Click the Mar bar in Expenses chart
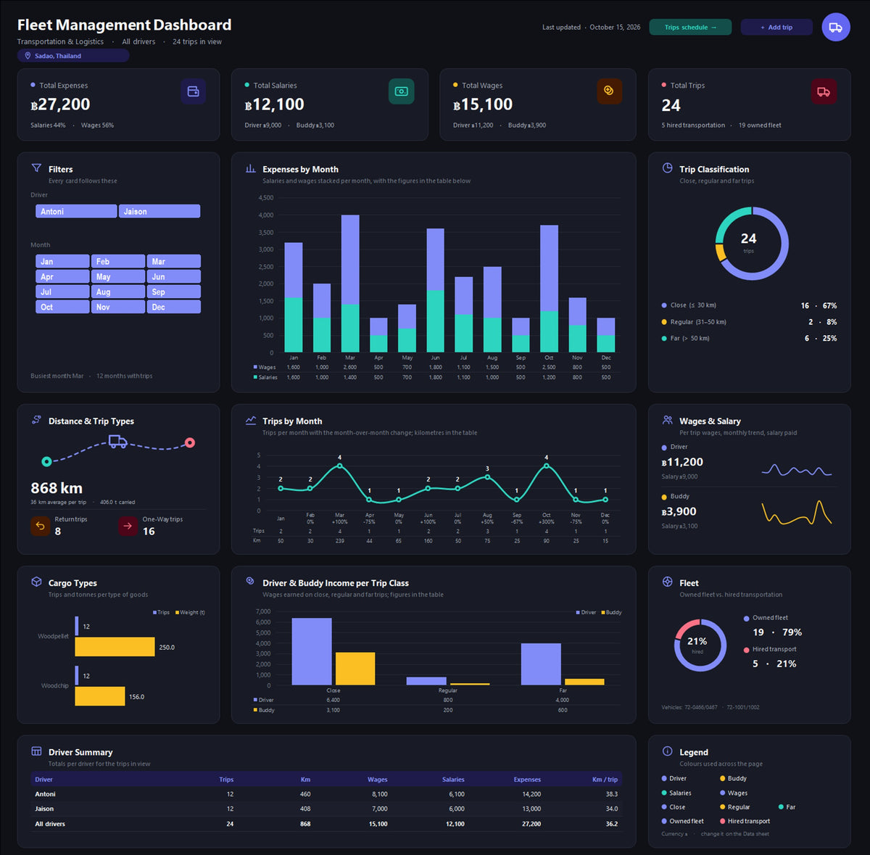Screen dimensions: 870x855 [350, 284]
